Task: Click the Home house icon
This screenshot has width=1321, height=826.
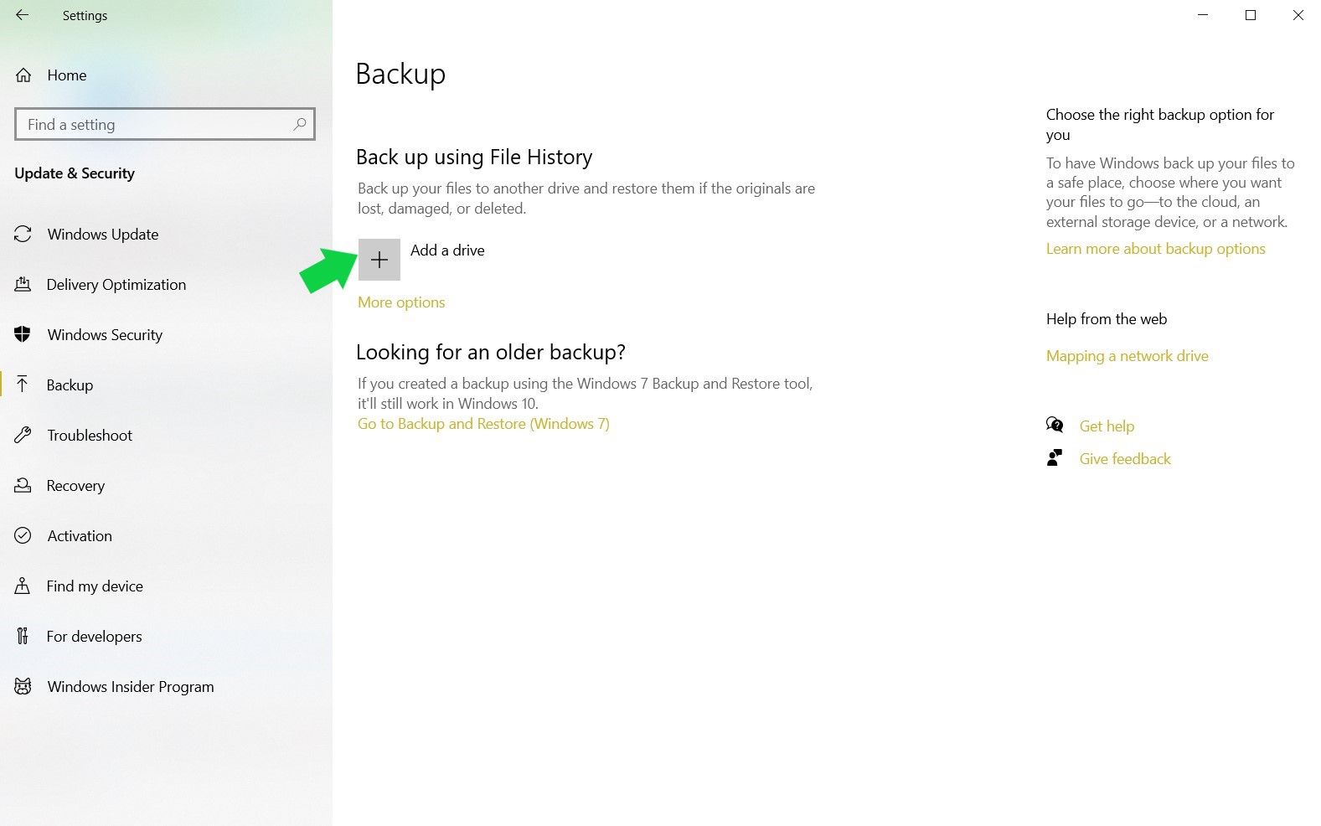Action: pyautogui.click(x=23, y=75)
